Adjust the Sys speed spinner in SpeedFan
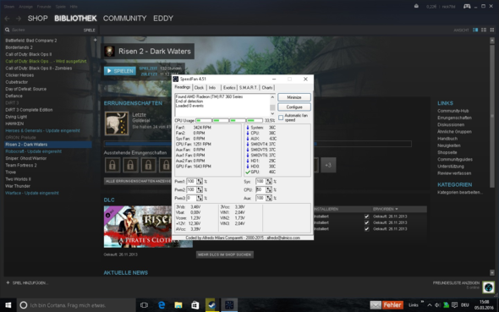499x312 pixels. pyautogui.click(x=269, y=181)
